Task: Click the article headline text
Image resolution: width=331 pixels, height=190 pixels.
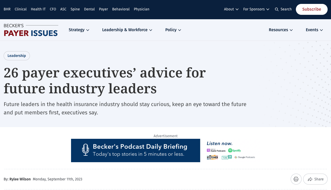Action: point(105,81)
